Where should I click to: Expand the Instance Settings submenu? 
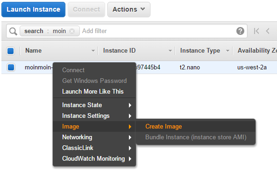pyautogui.click(x=94, y=116)
